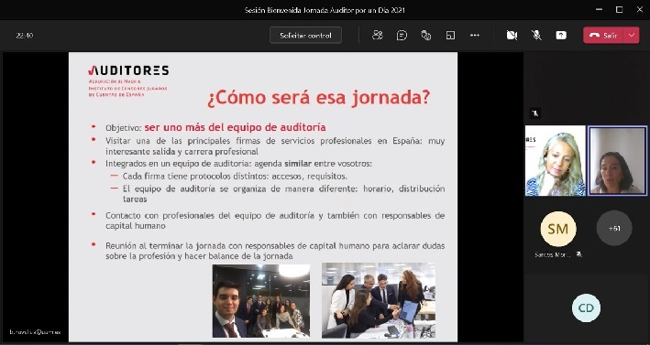Minimize the Teams meeting window
Image resolution: width=650 pixels, height=345 pixels.
pyautogui.click(x=600, y=9)
